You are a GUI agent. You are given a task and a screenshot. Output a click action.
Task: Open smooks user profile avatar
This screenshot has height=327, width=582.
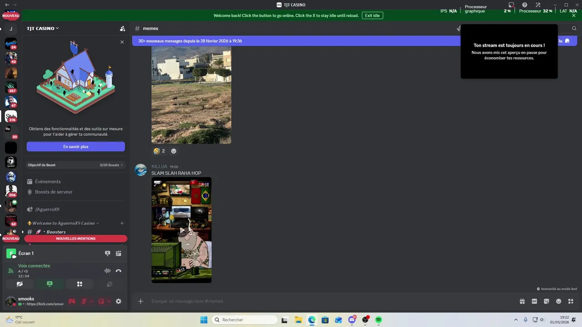tap(11, 301)
